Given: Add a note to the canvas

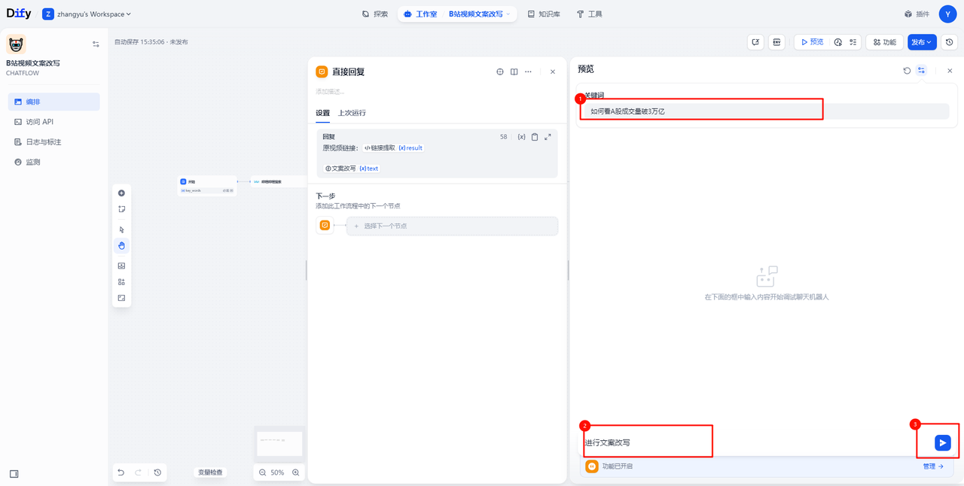Looking at the screenshot, I should 121,209.
